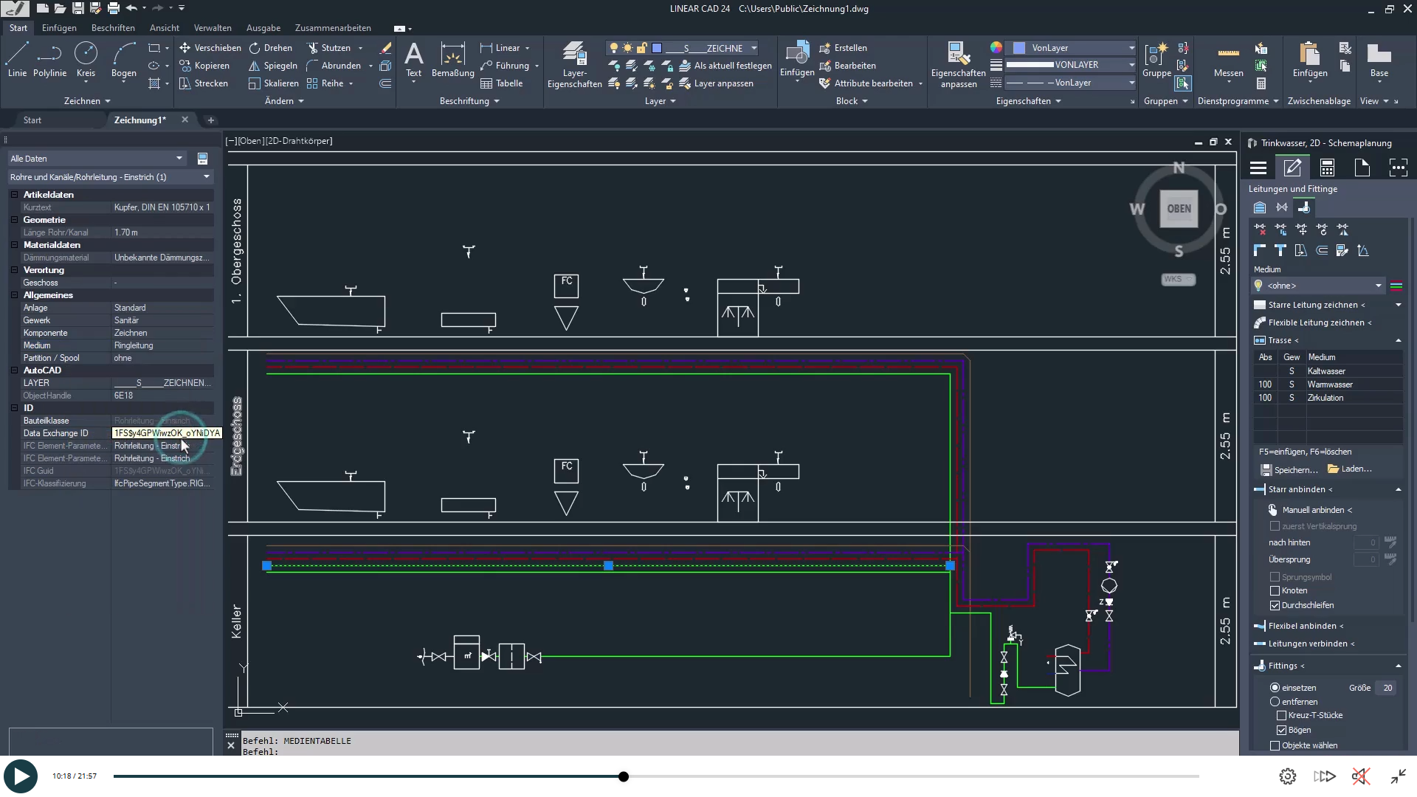The image size is (1417, 797).
Task: Click the video progress slider handle
Action: point(624,776)
